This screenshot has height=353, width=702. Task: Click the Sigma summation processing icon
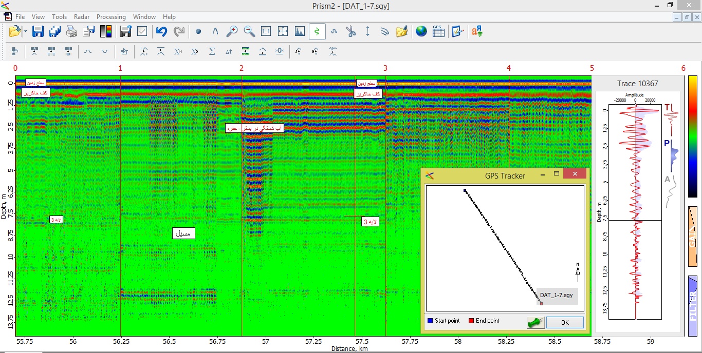tap(212, 51)
